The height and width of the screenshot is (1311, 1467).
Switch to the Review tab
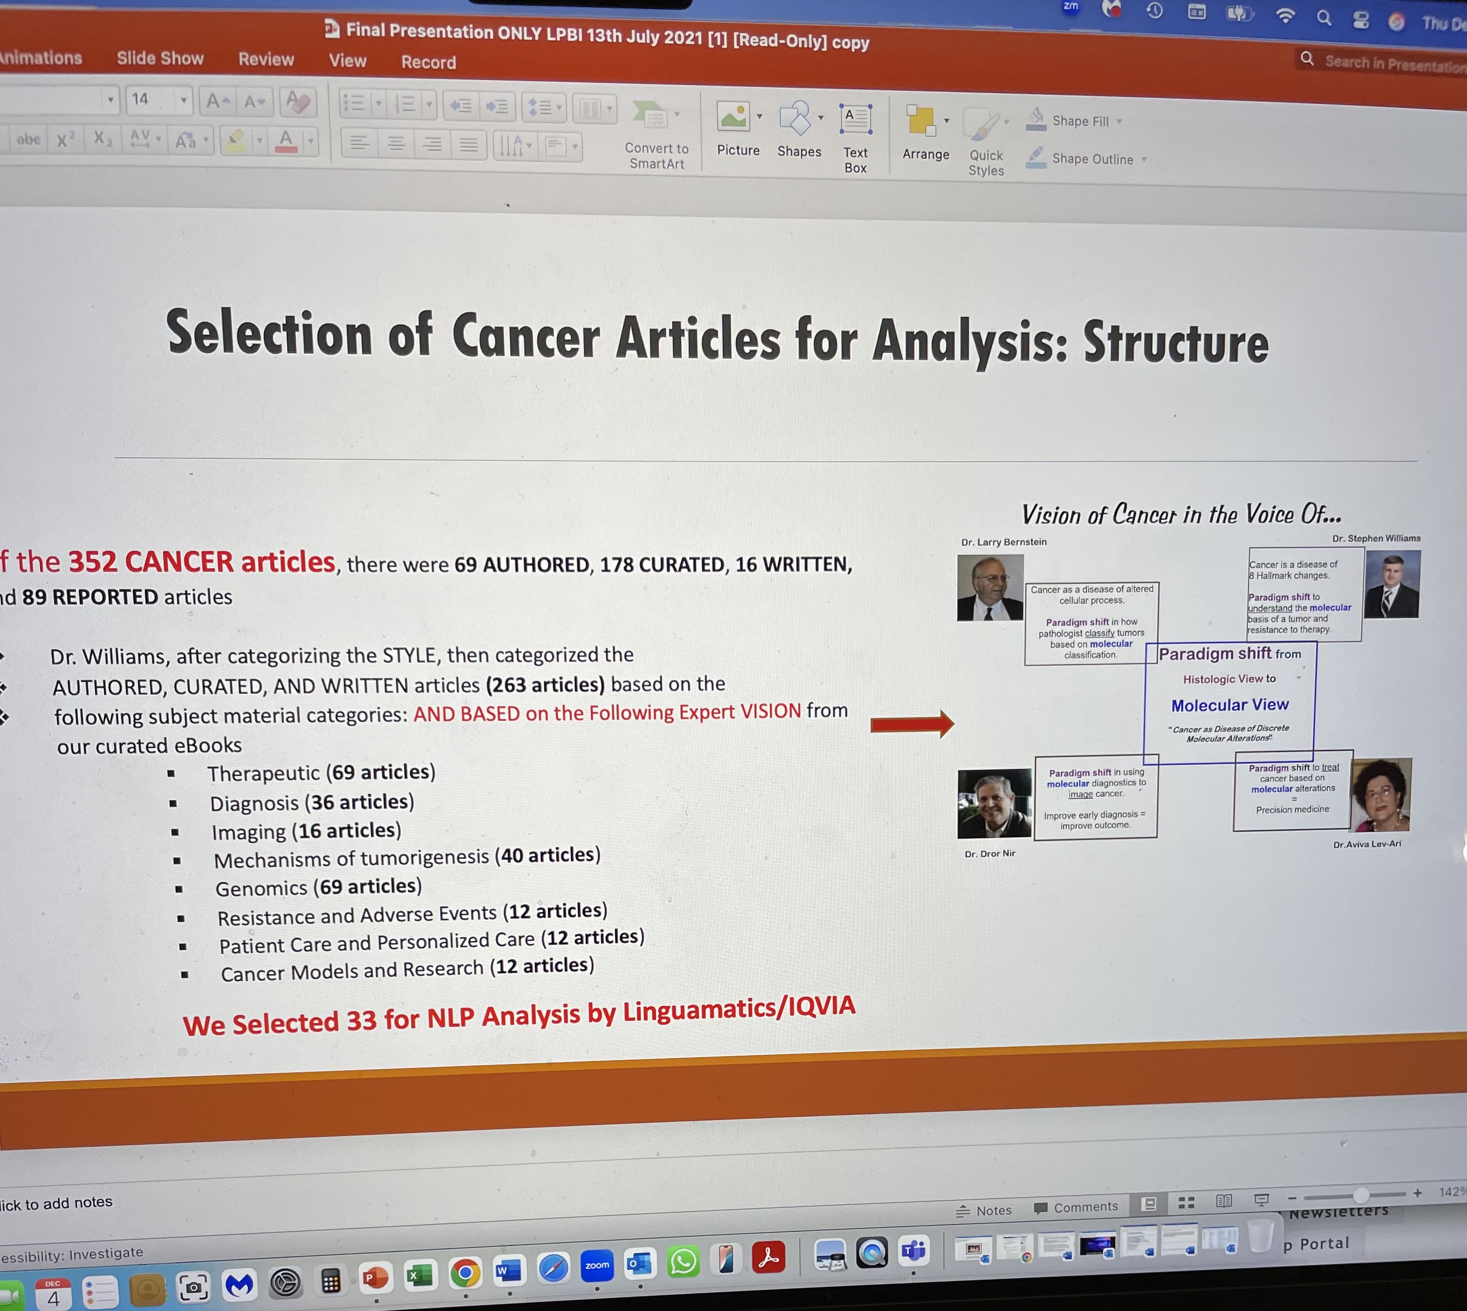click(x=266, y=60)
